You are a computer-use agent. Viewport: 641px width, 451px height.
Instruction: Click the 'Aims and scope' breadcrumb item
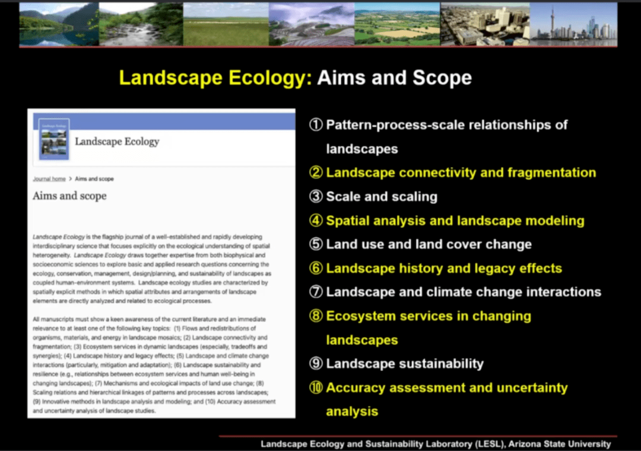(x=94, y=179)
